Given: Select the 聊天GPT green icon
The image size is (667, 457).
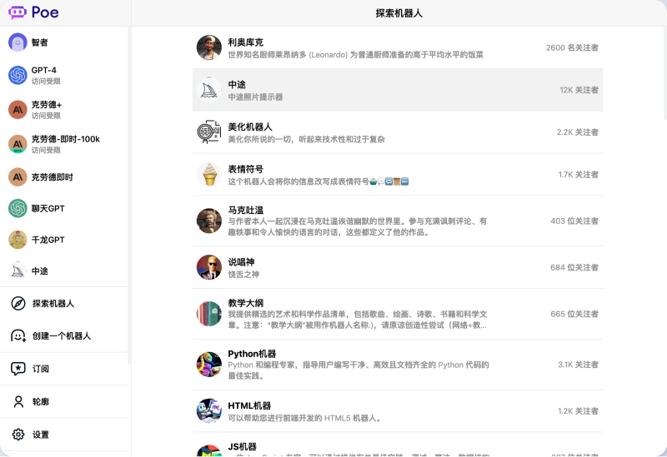Looking at the screenshot, I should (x=18, y=209).
